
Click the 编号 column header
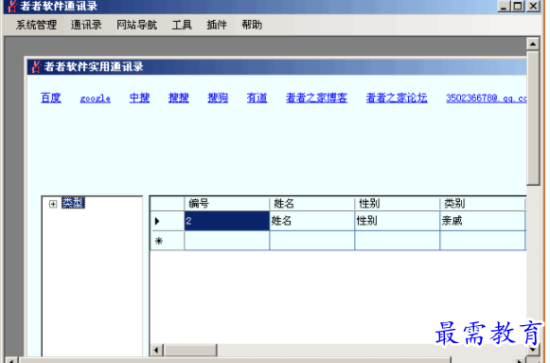[x=226, y=204]
